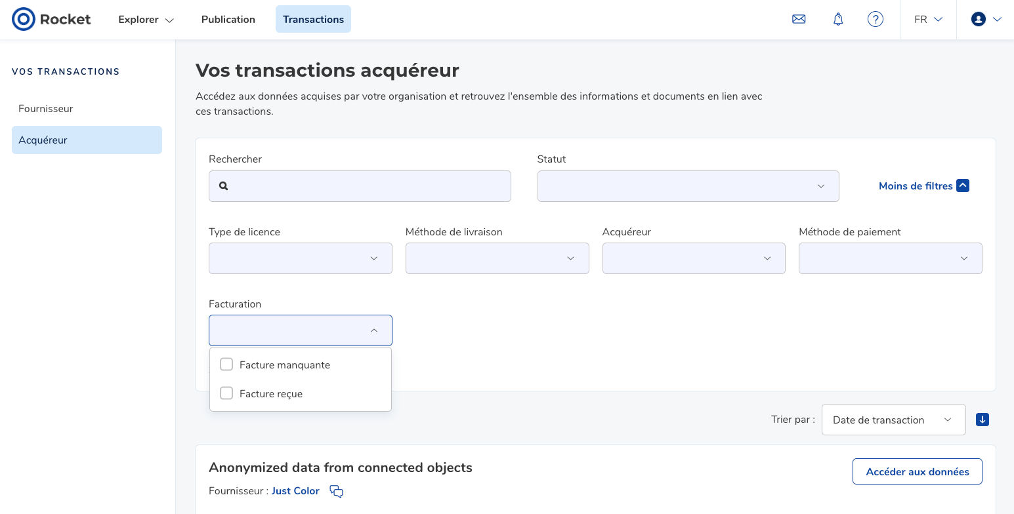This screenshot has height=514, width=1014.
Task: Open the Statut dropdown
Action: (688, 186)
